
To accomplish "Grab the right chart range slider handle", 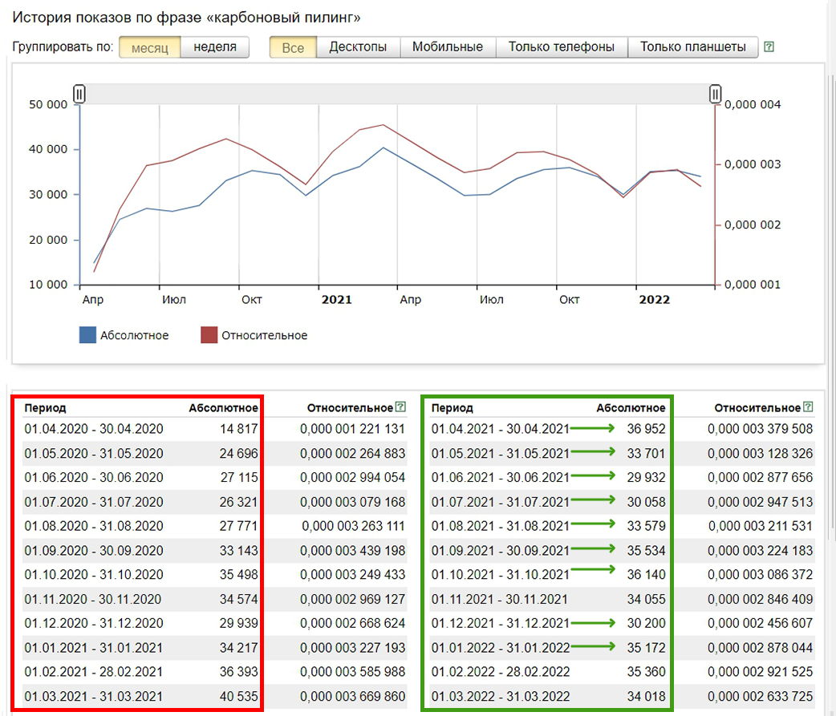I will 715,95.
